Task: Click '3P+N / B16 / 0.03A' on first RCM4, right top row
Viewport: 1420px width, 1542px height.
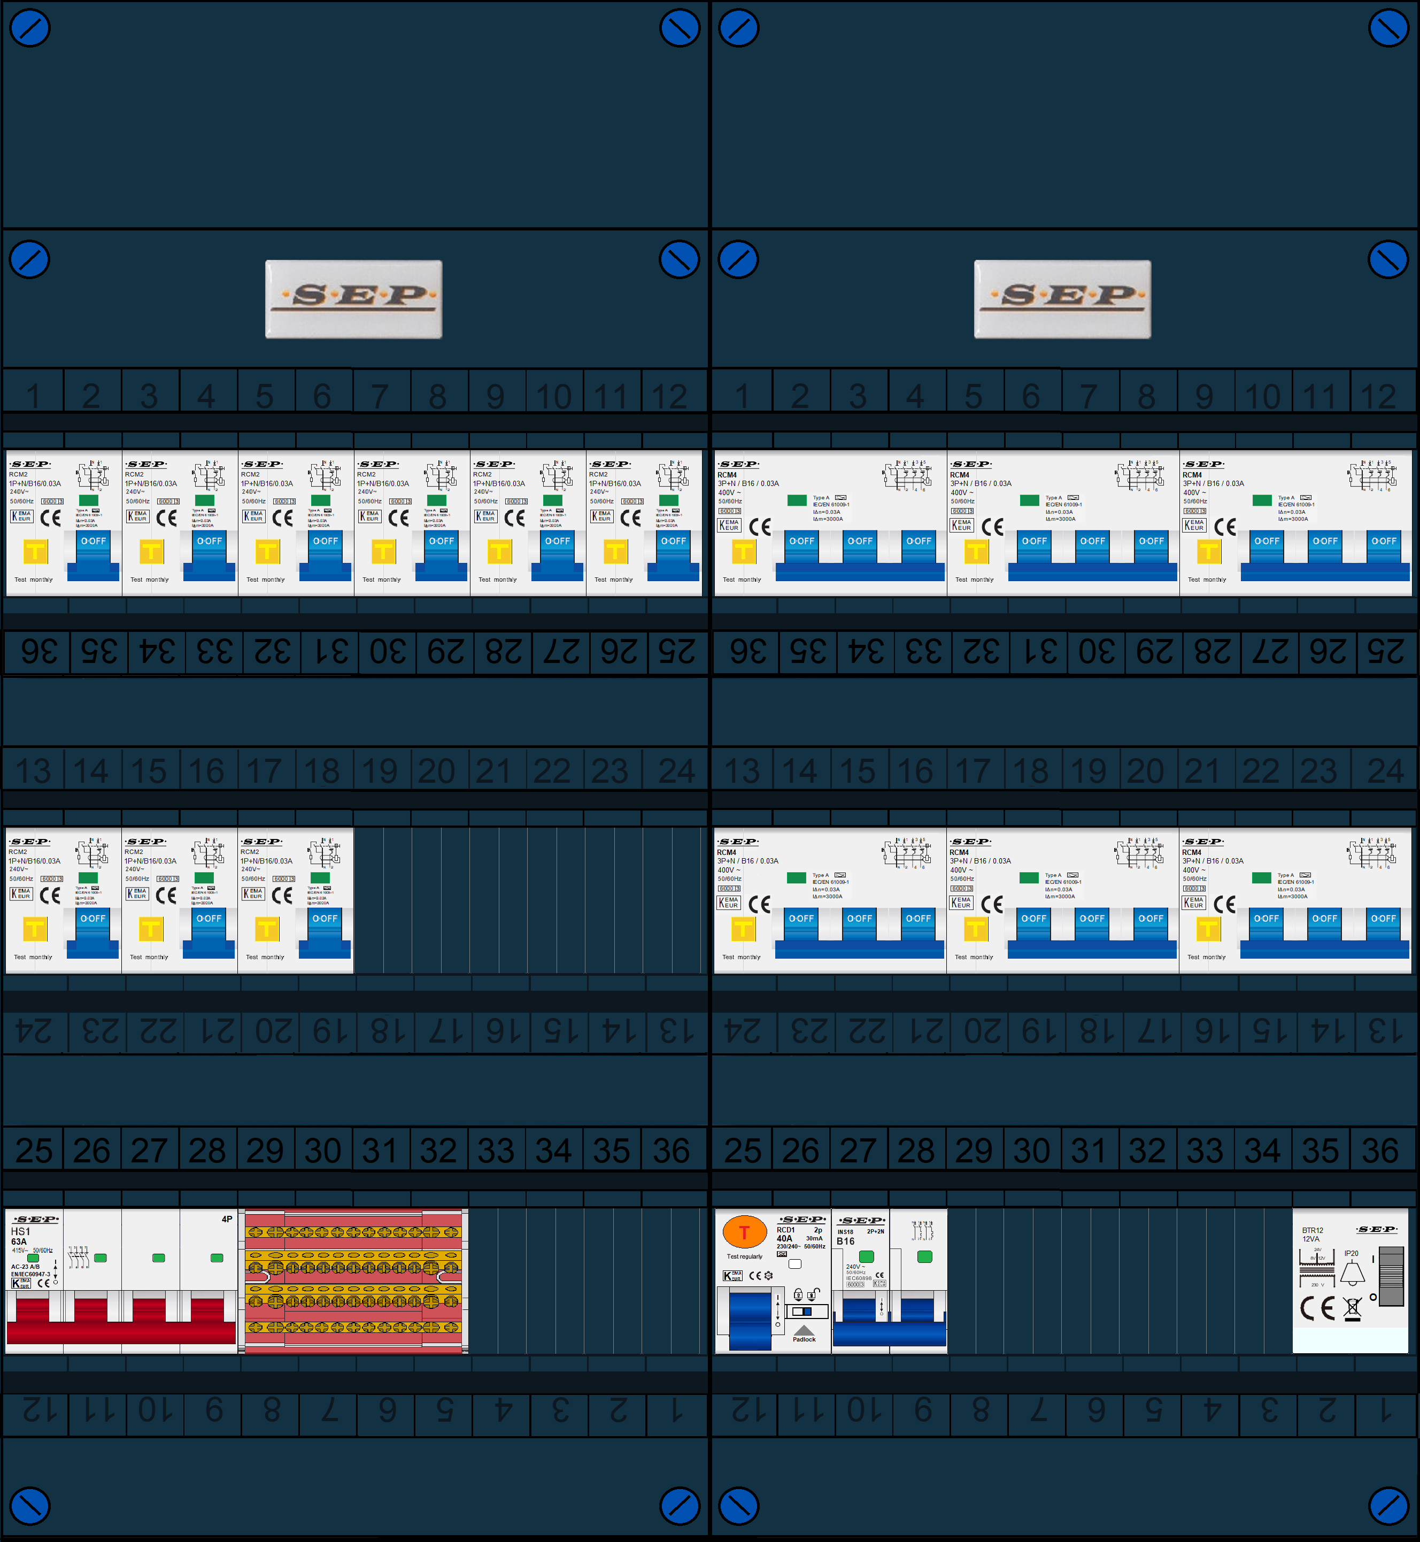Action: point(748,483)
